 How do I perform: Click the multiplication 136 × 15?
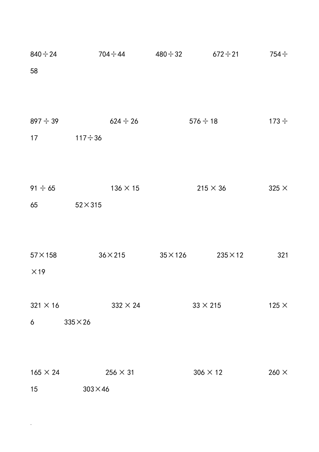[125, 188]
